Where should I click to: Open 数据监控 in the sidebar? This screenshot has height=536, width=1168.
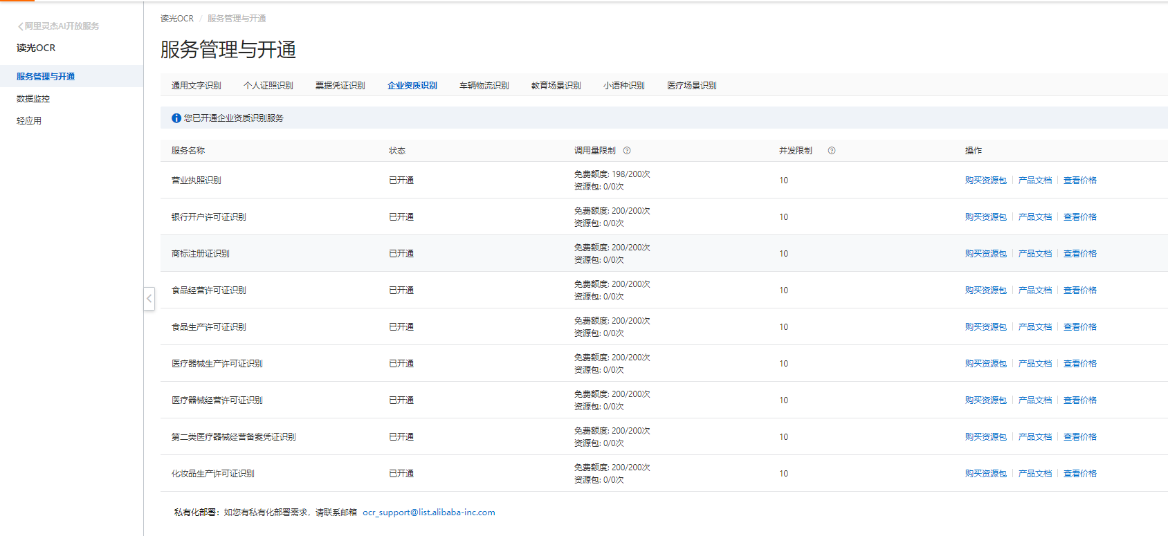coord(33,99)
